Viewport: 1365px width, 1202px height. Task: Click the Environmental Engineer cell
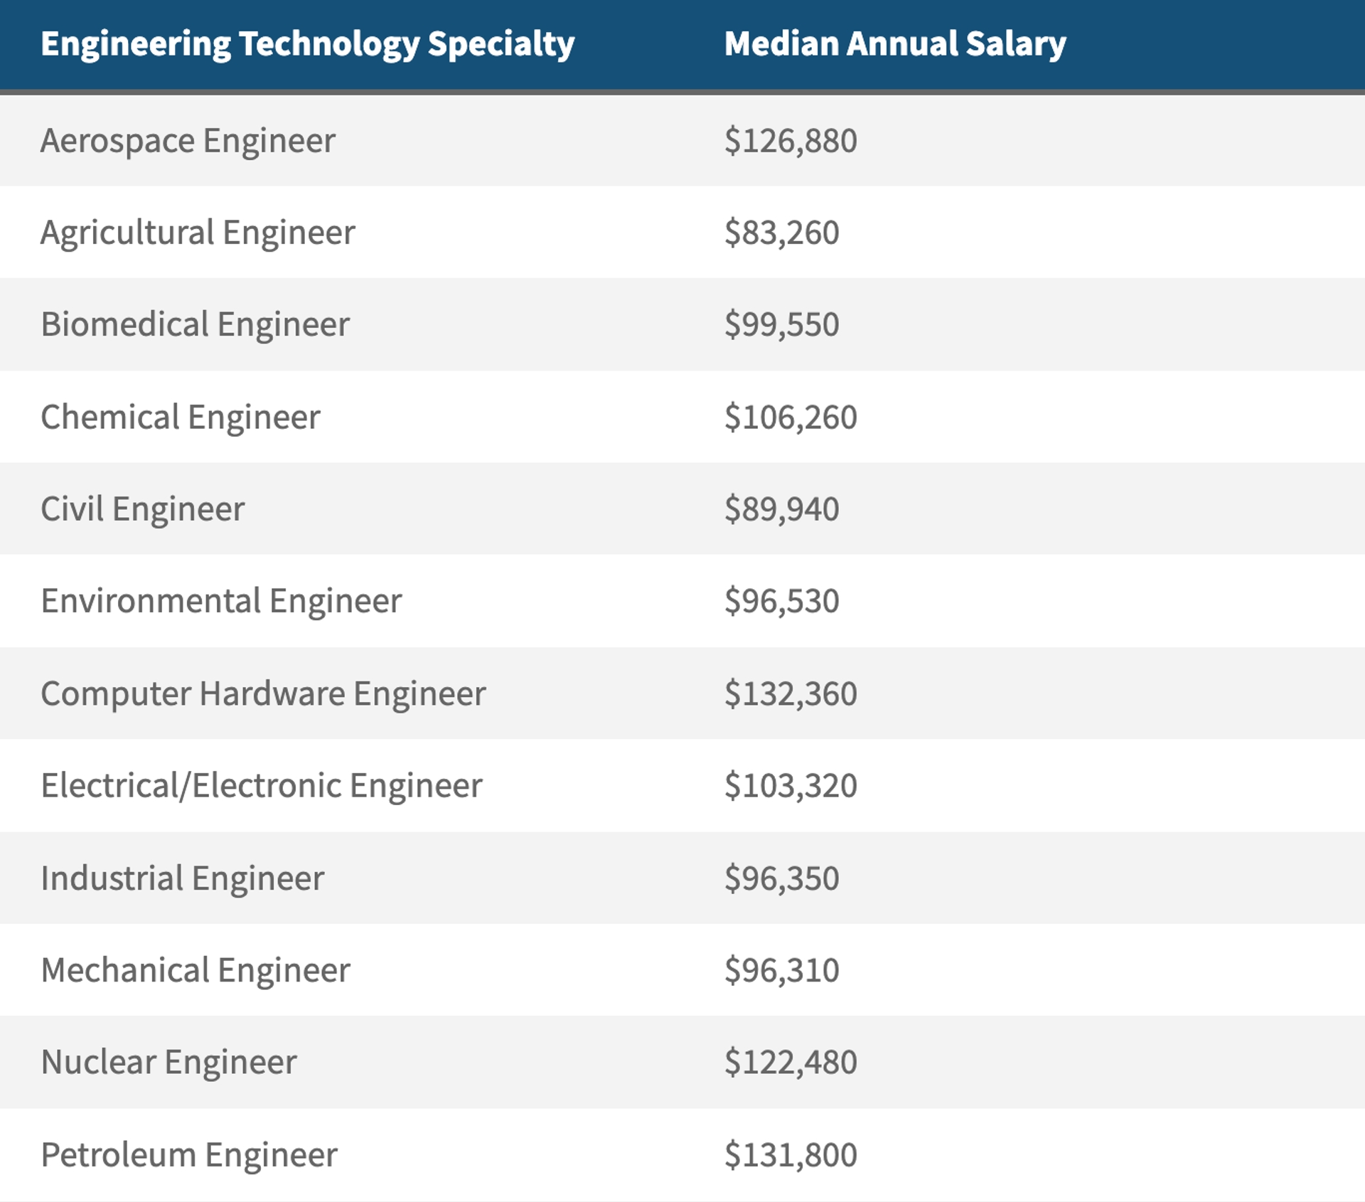coord(221,601)
